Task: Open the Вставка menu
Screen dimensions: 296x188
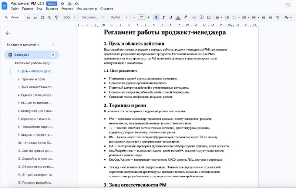Action: (52, 8)
